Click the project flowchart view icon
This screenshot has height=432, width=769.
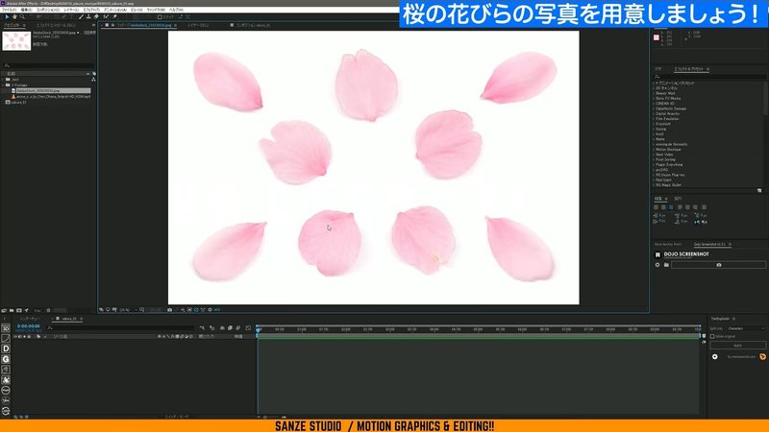pos(93,80)
